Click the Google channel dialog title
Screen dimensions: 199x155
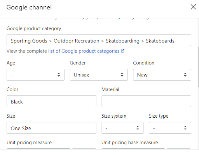point(29,7)
